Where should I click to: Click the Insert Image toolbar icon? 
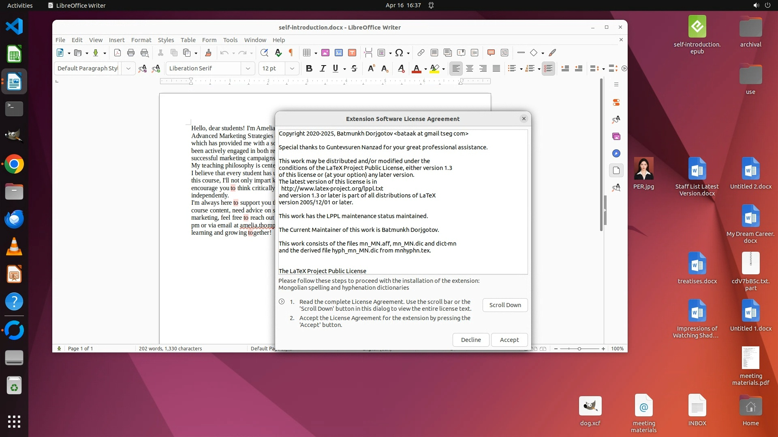point(325,53)
